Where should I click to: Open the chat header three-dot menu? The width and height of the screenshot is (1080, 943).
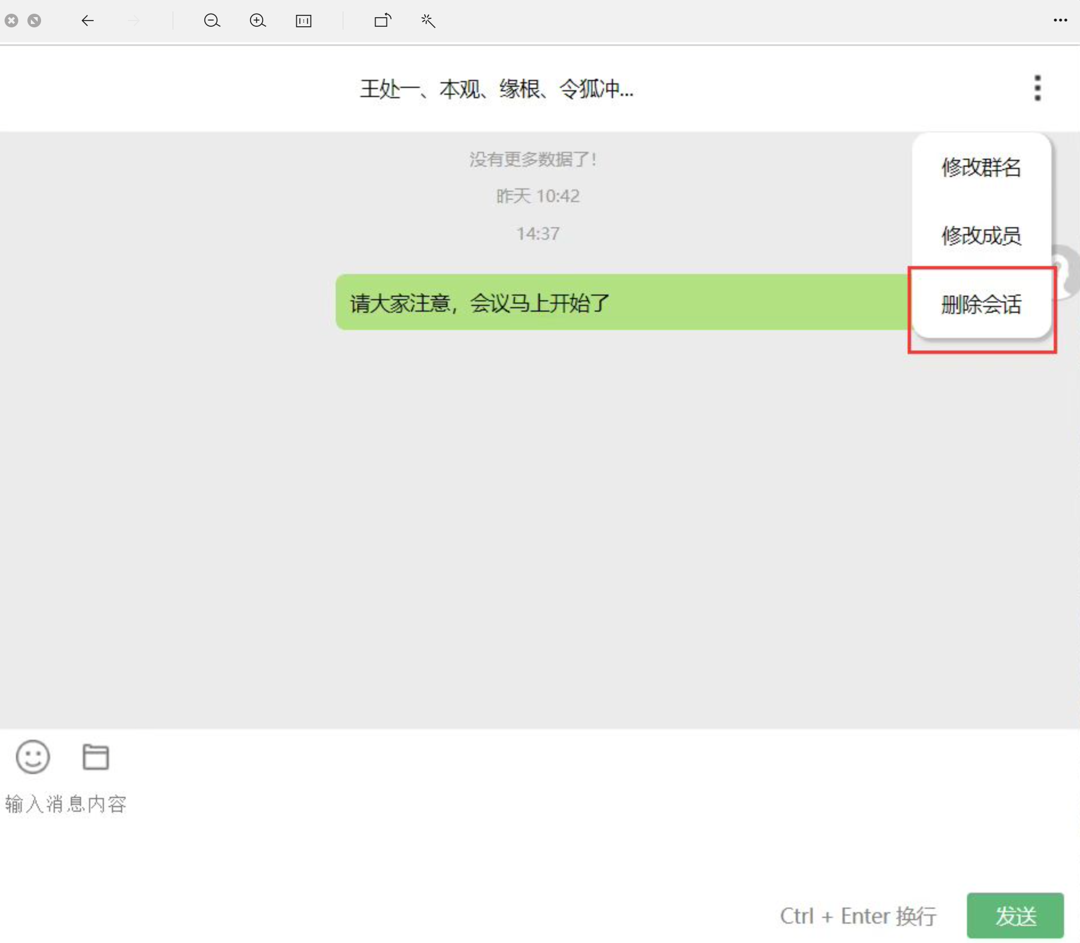pos(1038,87)
